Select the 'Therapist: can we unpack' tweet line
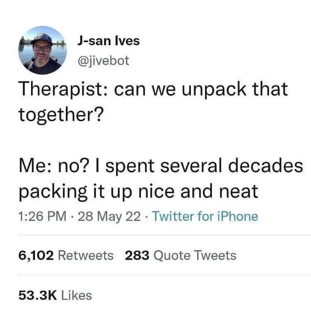Viewport: 311px width, 311px height. [x=153, y=89]
